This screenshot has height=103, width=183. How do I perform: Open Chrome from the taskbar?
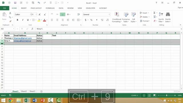click(x=11, y=100)
